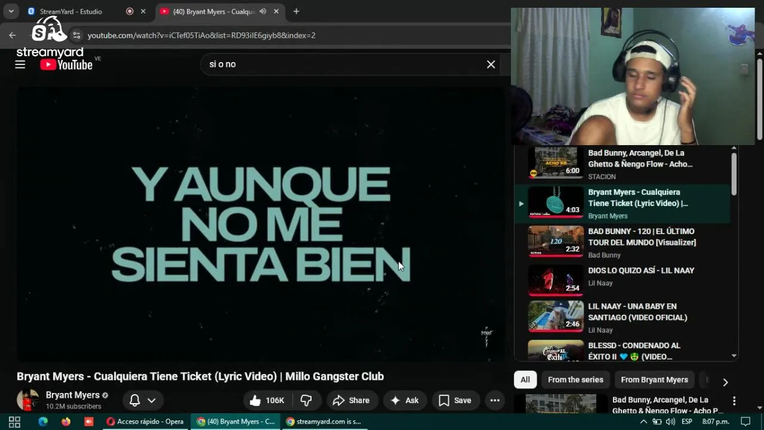The width and height of the screenshot is (764, 430).
Task: Play Acho PR playlist thumbnail 6:00
Action: click(x=556, y=162)
